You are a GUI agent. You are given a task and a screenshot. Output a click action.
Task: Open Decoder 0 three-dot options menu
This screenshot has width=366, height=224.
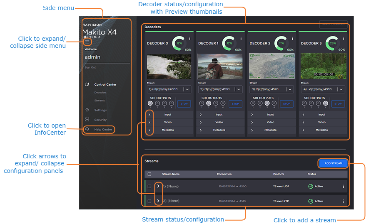(190, 39)
